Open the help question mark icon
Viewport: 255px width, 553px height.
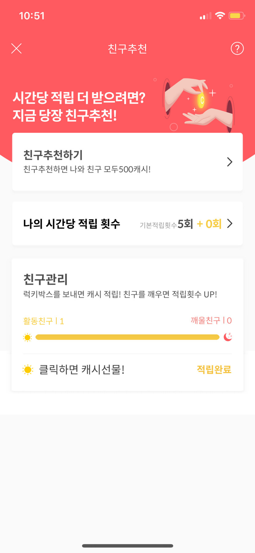pyautogui.click(x=237, y=48)
